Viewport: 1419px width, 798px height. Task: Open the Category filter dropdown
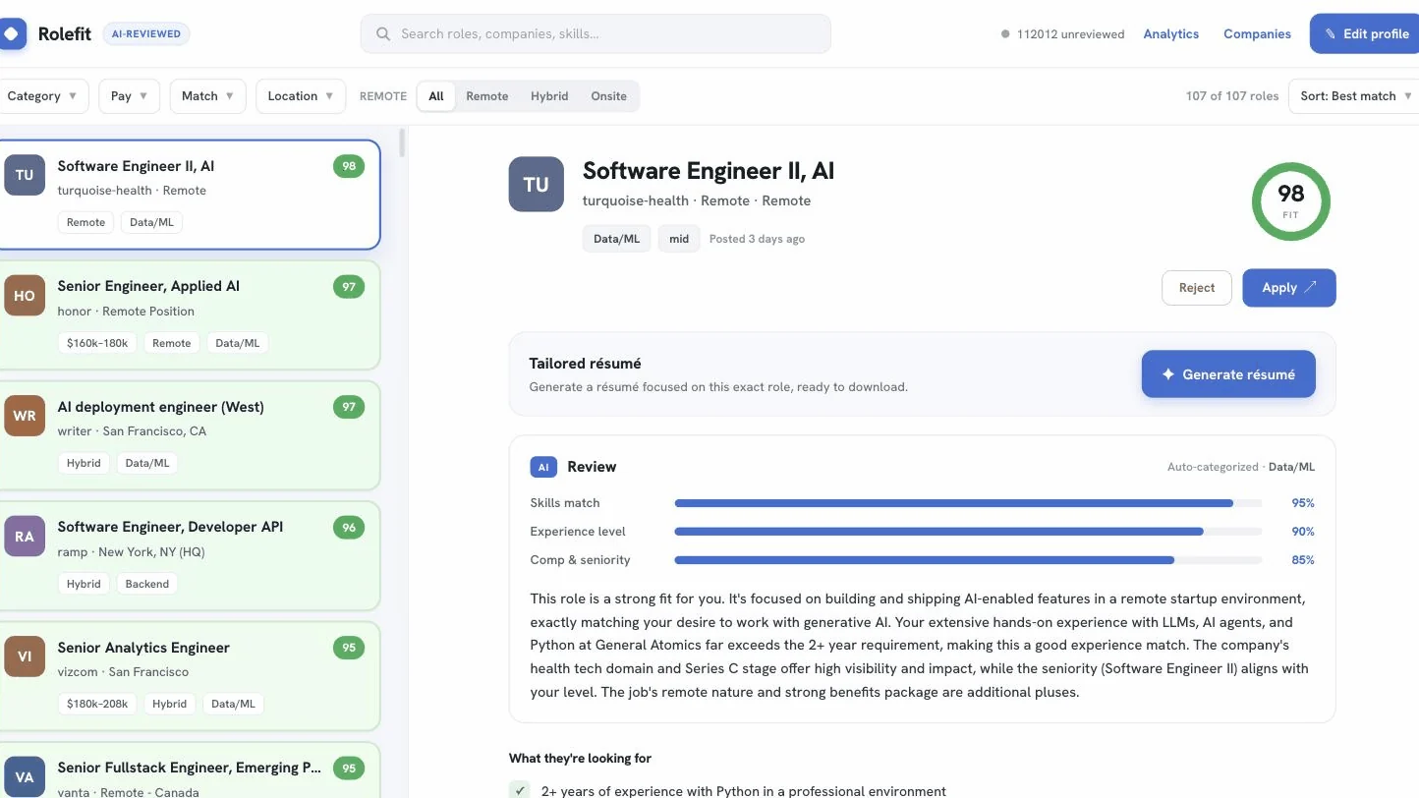pyautogui.click(x=42, y=96)
